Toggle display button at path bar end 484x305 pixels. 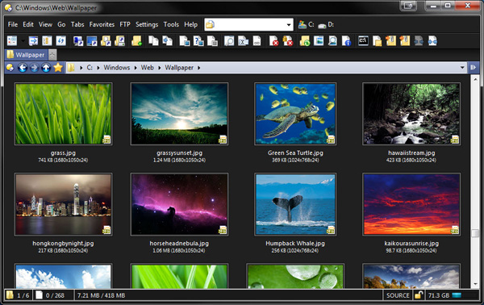(x=474, y=67)
